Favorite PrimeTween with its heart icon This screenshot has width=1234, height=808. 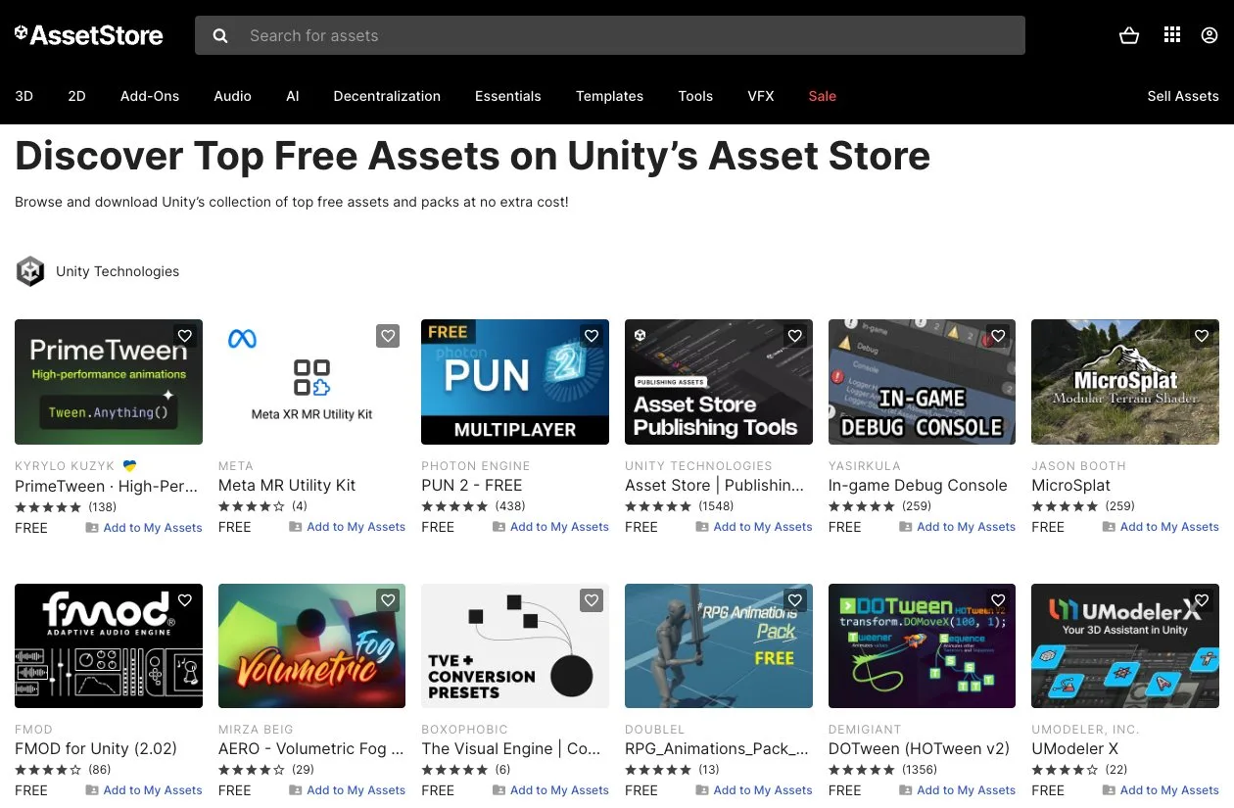pos(185,336)
